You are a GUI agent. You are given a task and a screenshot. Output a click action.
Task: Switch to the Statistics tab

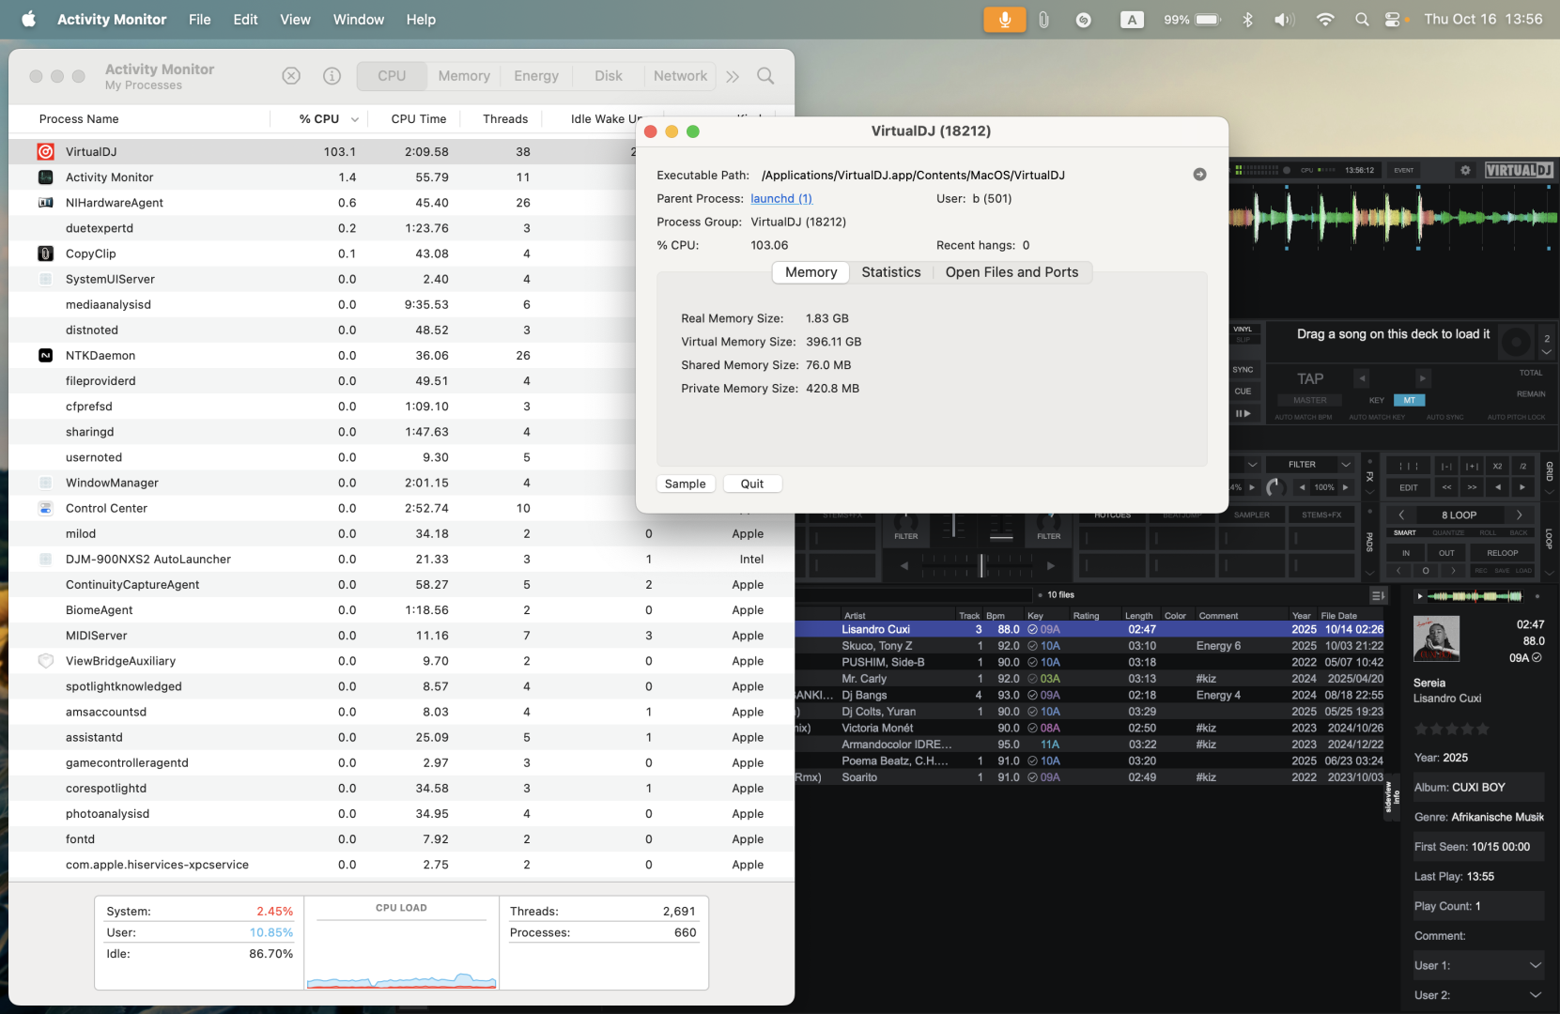pyautogui.click(x=890, y=272)
